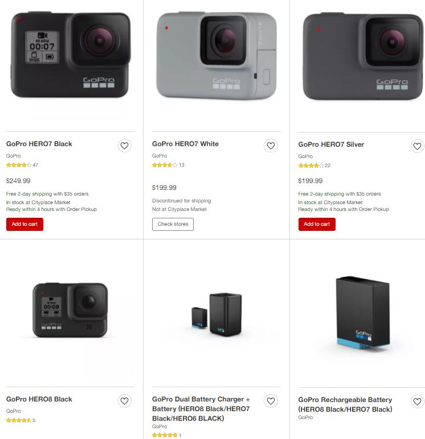Favorite the GoPro HERO7 Black with heart icon
Viewport: 425px width, 439px height.
click(125, 146)
